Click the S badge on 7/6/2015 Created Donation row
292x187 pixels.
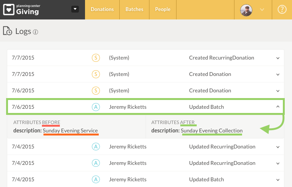point(96,90)
